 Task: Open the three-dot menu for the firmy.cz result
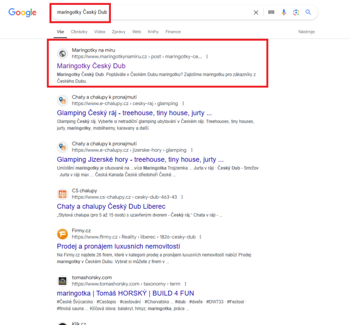[200, 237]
